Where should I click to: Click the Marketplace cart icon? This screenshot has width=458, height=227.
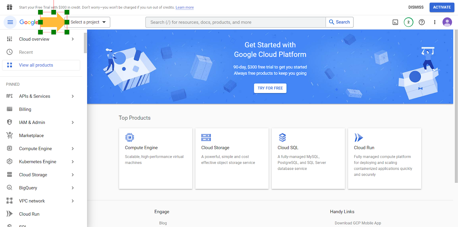pyautogui.click(x=9, y=135)
